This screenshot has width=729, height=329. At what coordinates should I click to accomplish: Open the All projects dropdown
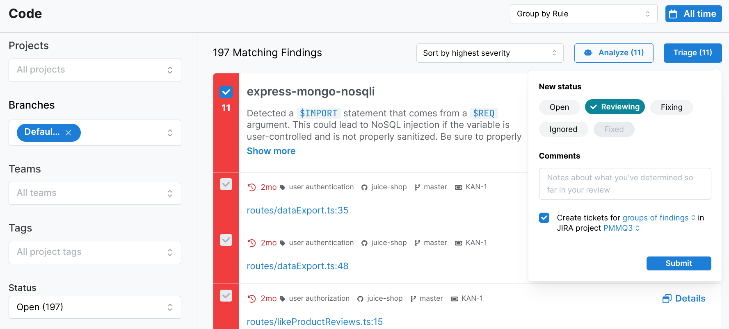tap(95, 70)
